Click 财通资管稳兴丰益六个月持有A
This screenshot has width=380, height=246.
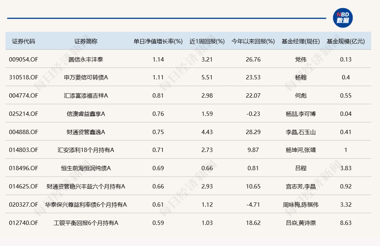[x=86, y=187]
